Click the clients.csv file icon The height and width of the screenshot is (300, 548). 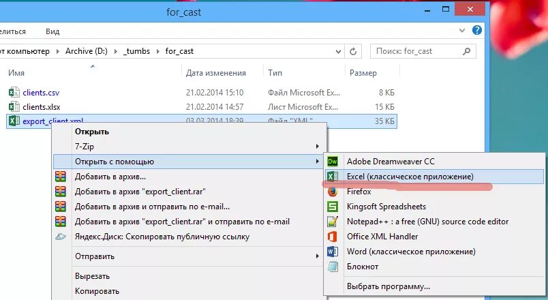click(x=14, y=92)
